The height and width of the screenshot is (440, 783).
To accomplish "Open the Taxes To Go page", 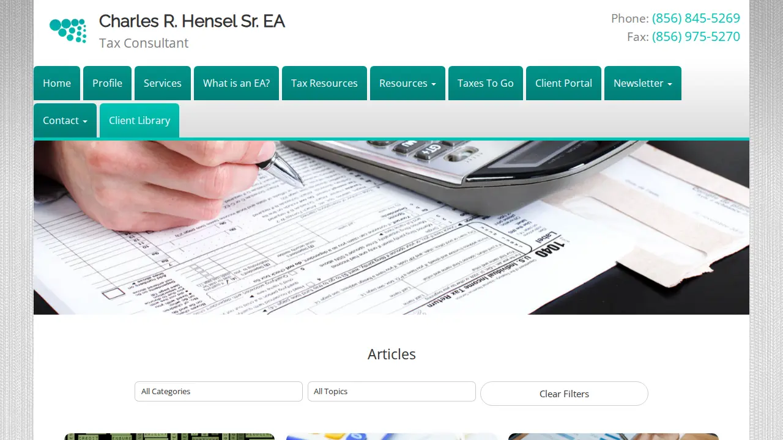I will pyautogui.click(x=486, y=83).
